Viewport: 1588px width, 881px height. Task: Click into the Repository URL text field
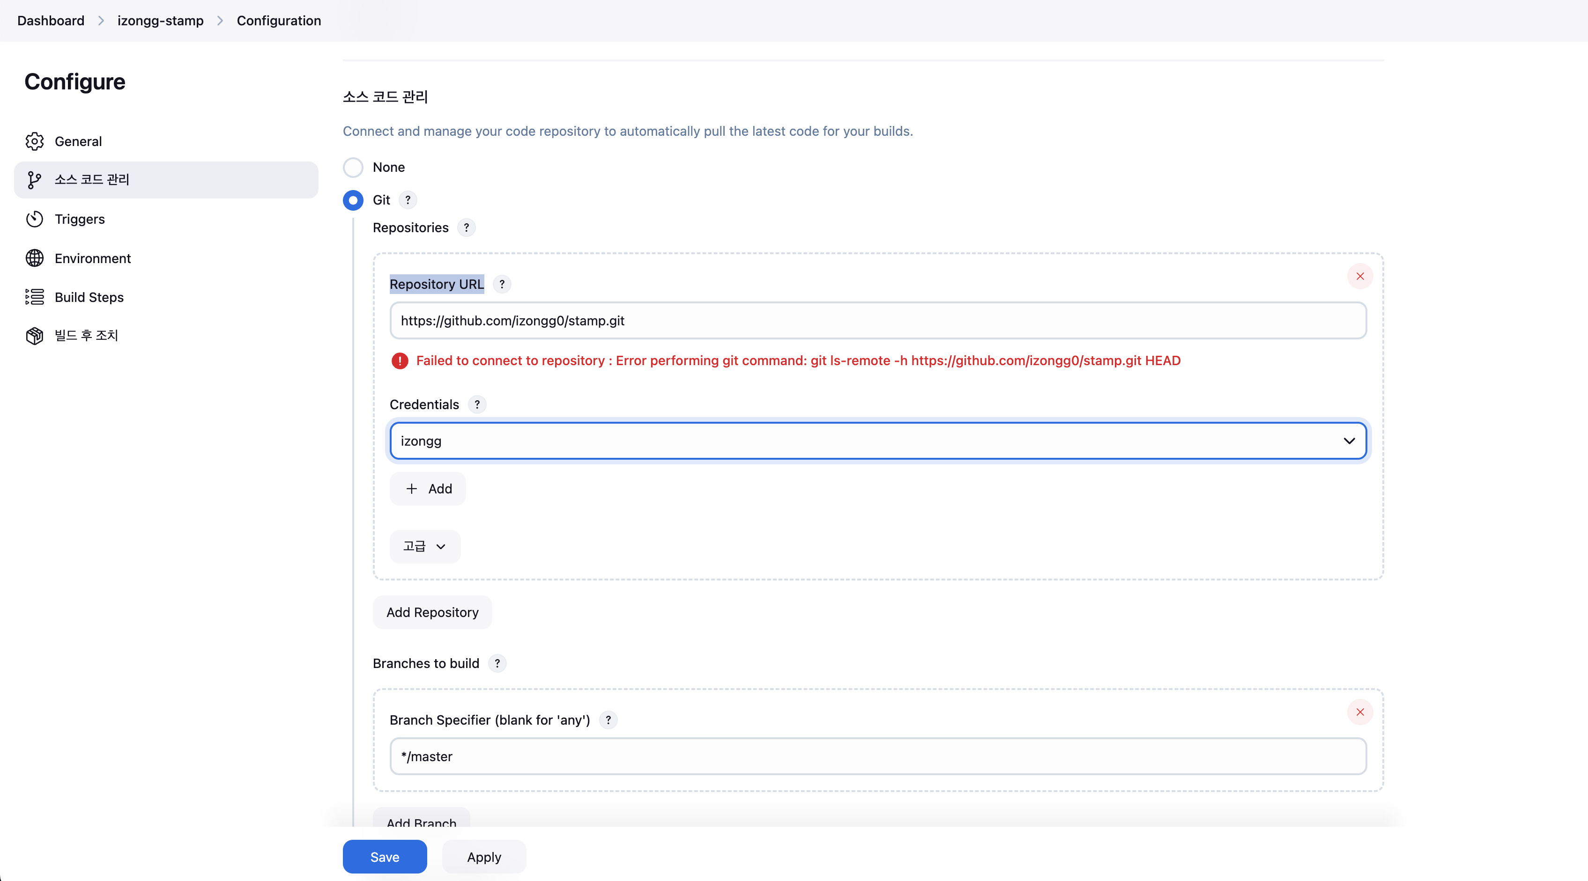878,320
